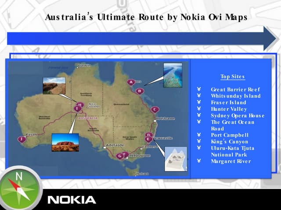
Task: Click map marker A near Cairns
Action: (x=131, y=82)
